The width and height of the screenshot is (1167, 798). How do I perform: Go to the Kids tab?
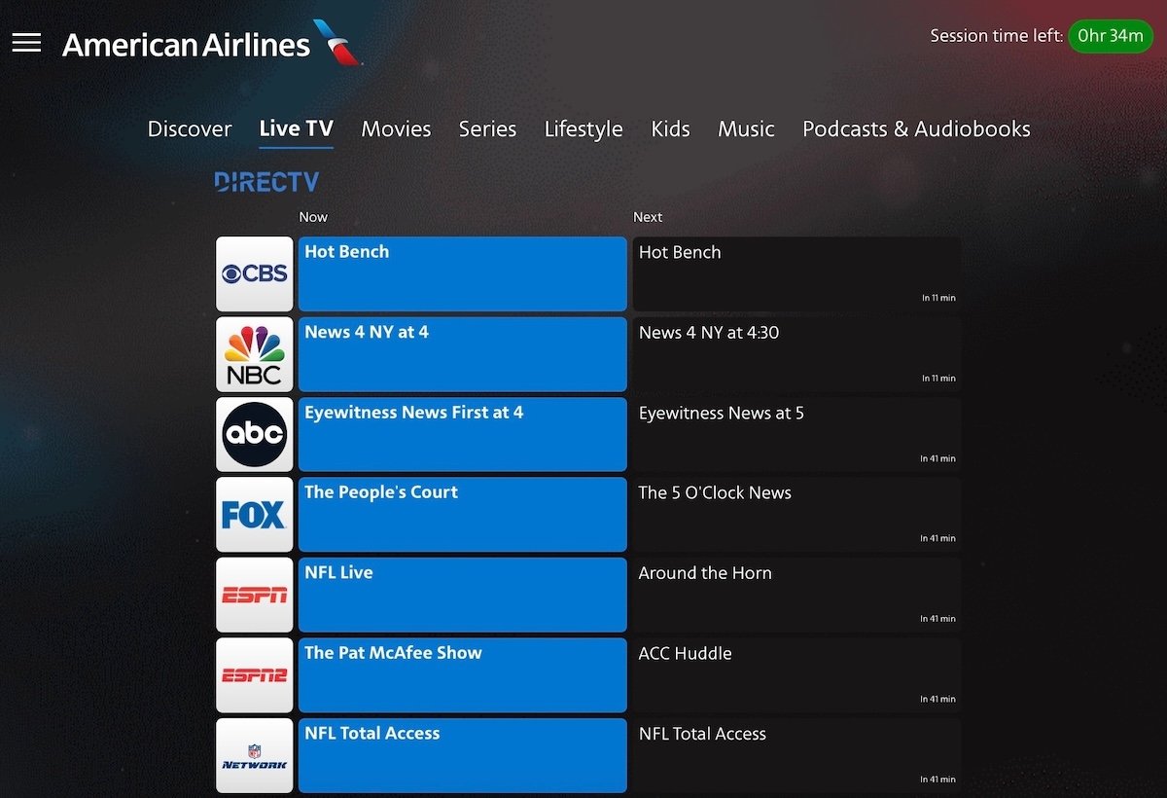pos(670,128)
